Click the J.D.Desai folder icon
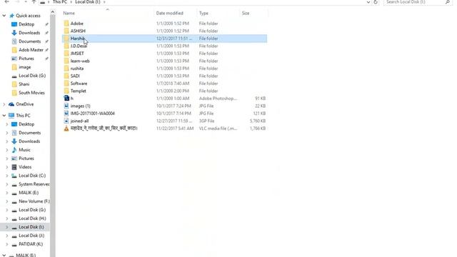The height and width of the screenshot is (257, 457). (66, 46)
